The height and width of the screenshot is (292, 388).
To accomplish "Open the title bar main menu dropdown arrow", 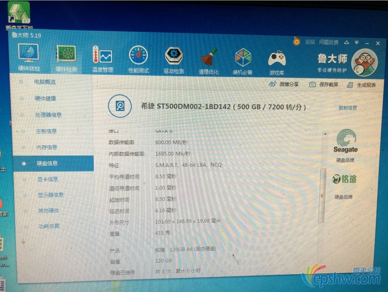I will [357, 42].
